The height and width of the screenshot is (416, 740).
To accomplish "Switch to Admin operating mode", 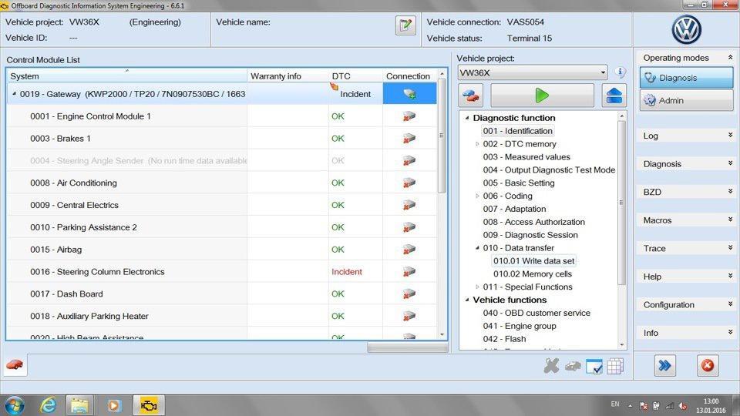I will click(x=687, y=100).
